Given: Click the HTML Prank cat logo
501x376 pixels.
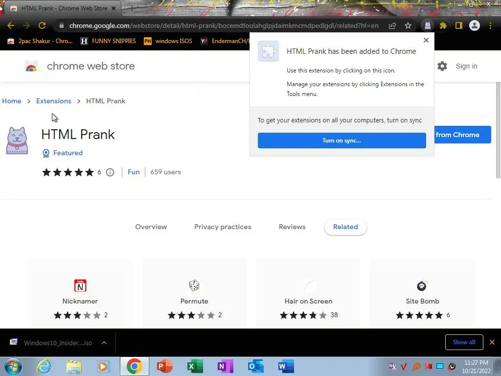Looking at the screenshot, I should 17,141.
